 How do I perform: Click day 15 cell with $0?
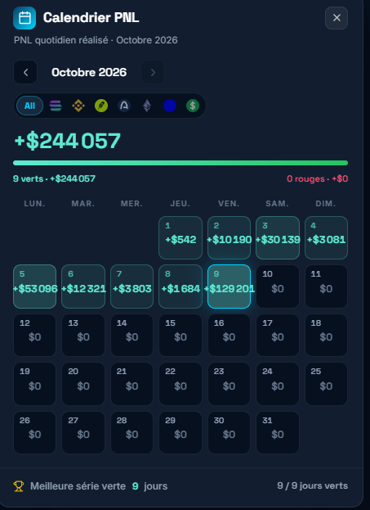coord(181,335)
